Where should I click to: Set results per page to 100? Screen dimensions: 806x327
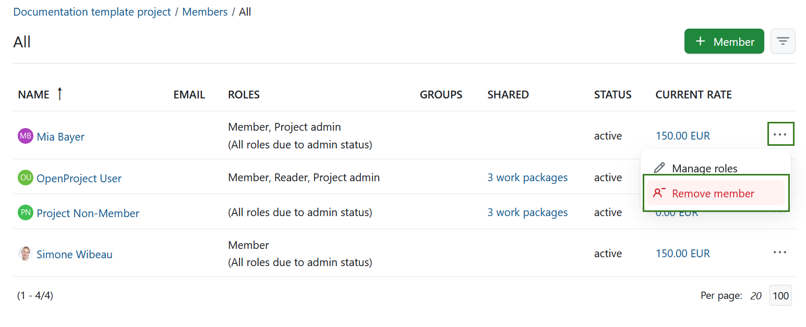(780, 295)
